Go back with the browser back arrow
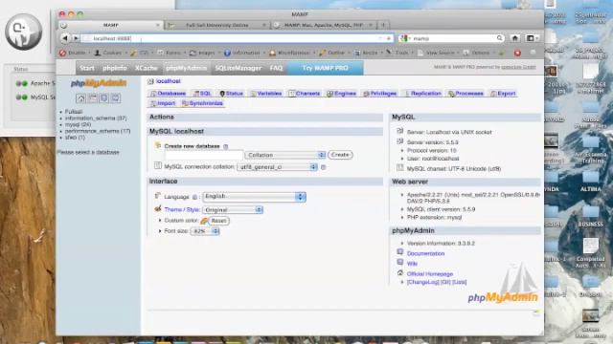This screenshot has height=344, width=613. [65, 38]
